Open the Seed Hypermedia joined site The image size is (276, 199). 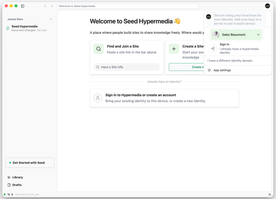point(30,28)
